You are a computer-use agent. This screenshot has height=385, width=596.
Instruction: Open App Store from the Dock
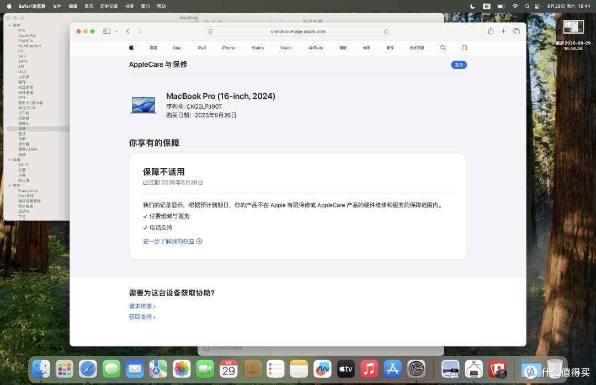(x=393, y=369)
